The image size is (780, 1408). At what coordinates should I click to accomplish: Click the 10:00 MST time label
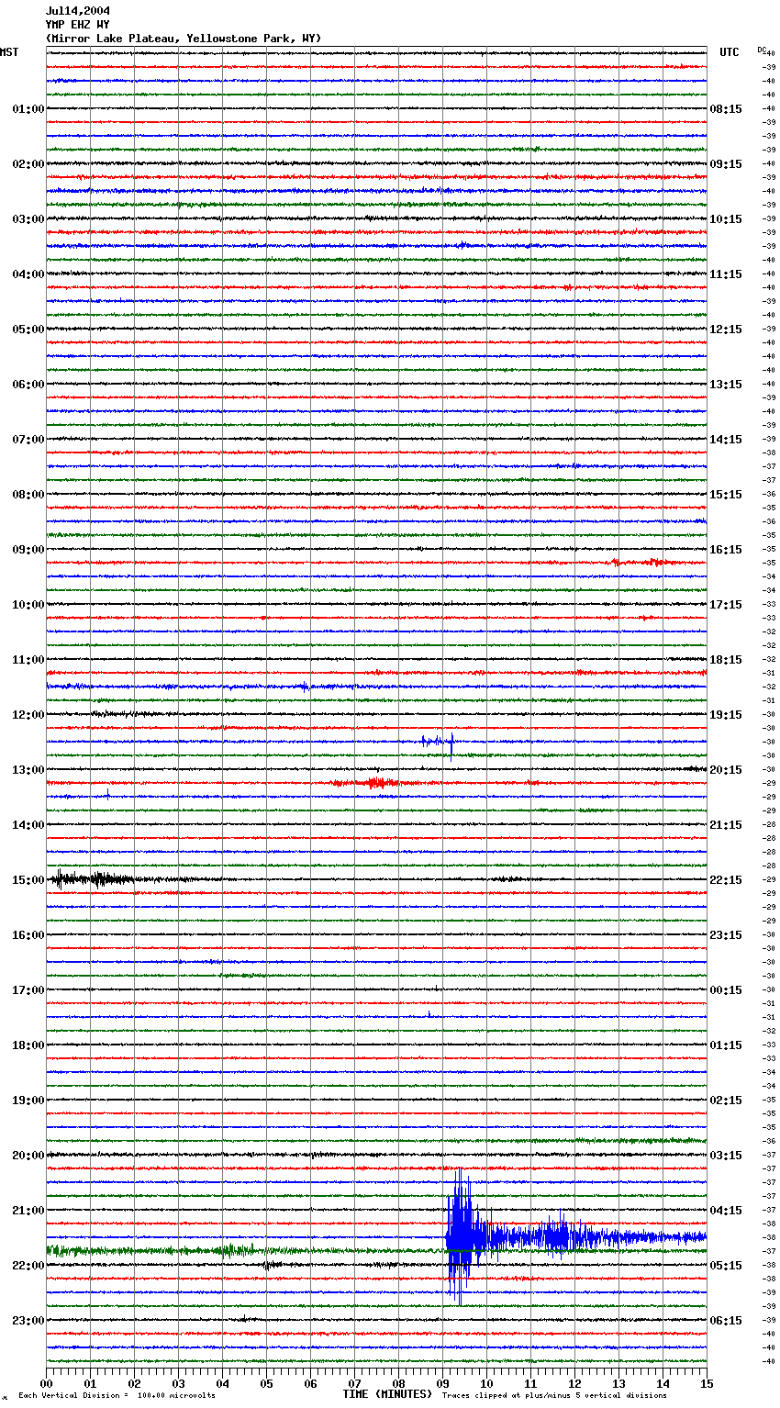(x=28, y=605)
